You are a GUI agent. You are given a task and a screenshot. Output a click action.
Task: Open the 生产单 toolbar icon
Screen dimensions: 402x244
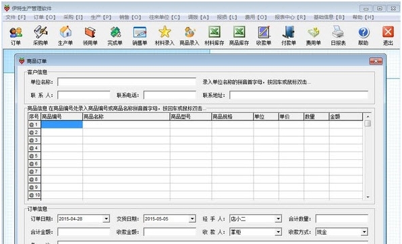[x=65, y=36]
